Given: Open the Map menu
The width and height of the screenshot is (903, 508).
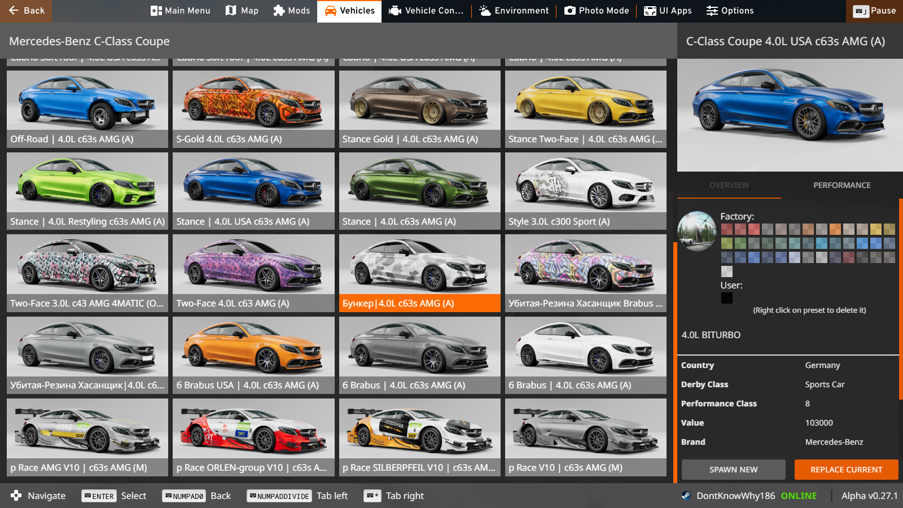Looking at the screenshot, I should tap(242, 11).
